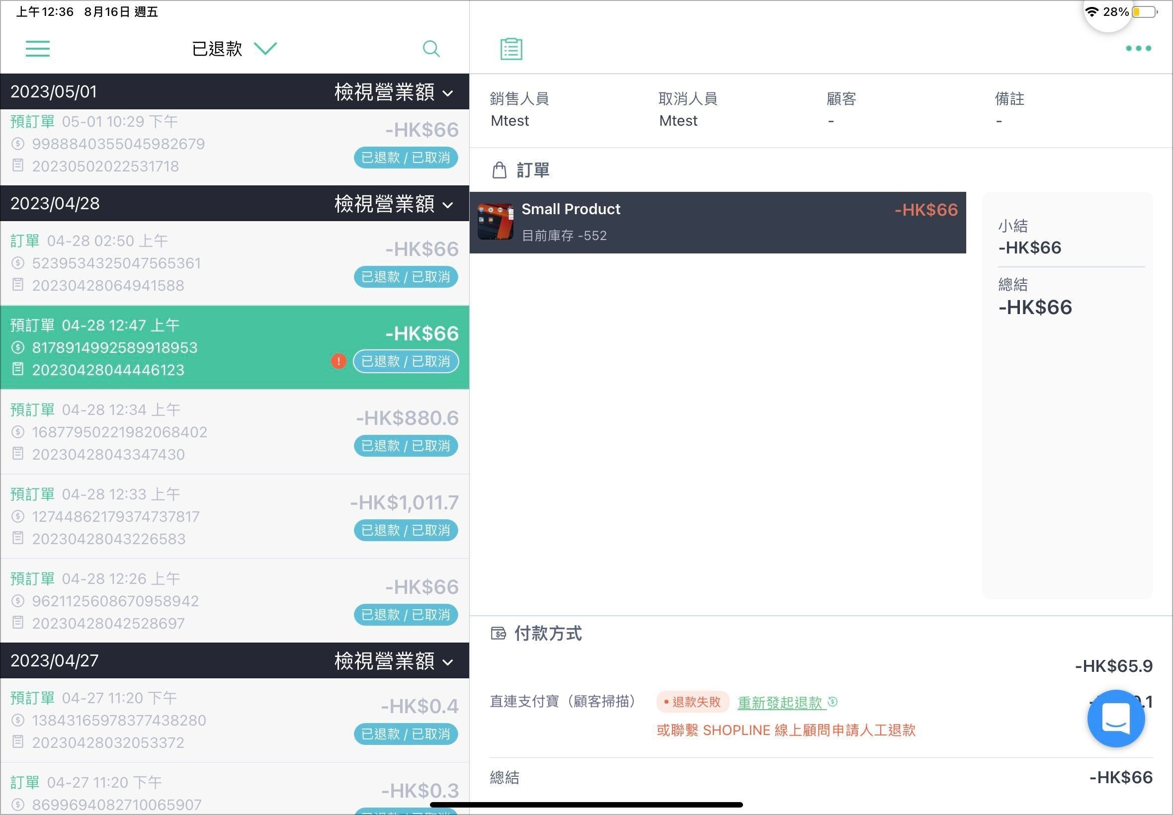1173x815 pixels.
Task: Select order 04-27 11:20 下午
Action: [x=235, y=789]
